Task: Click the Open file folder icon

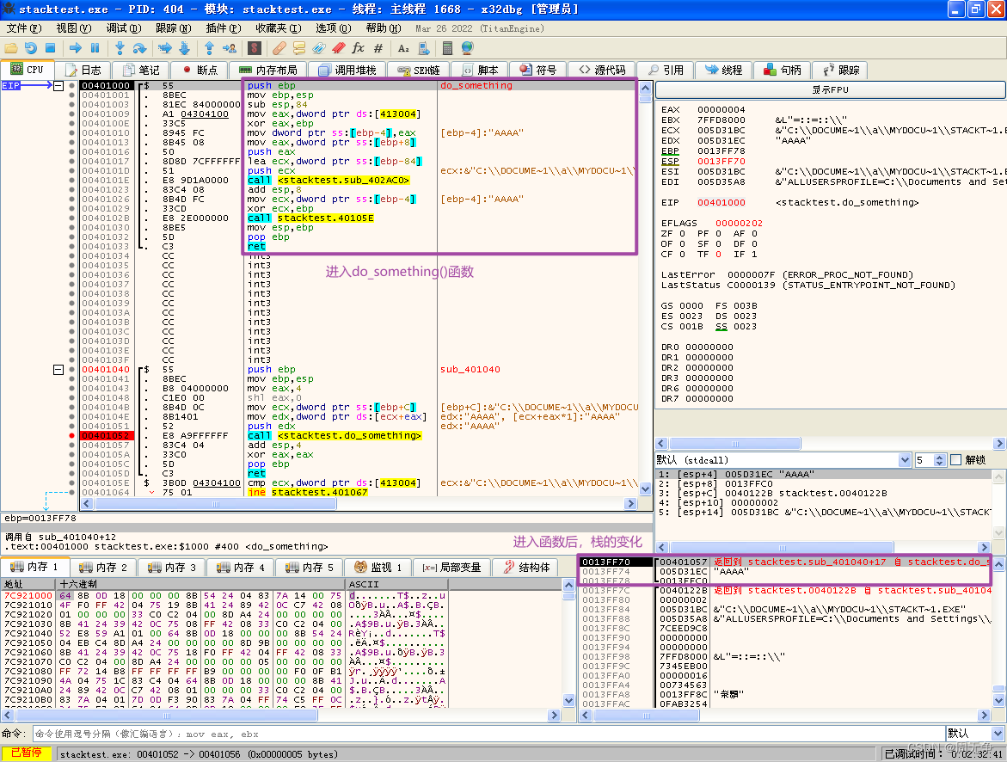Action: [x=11, y=48]
